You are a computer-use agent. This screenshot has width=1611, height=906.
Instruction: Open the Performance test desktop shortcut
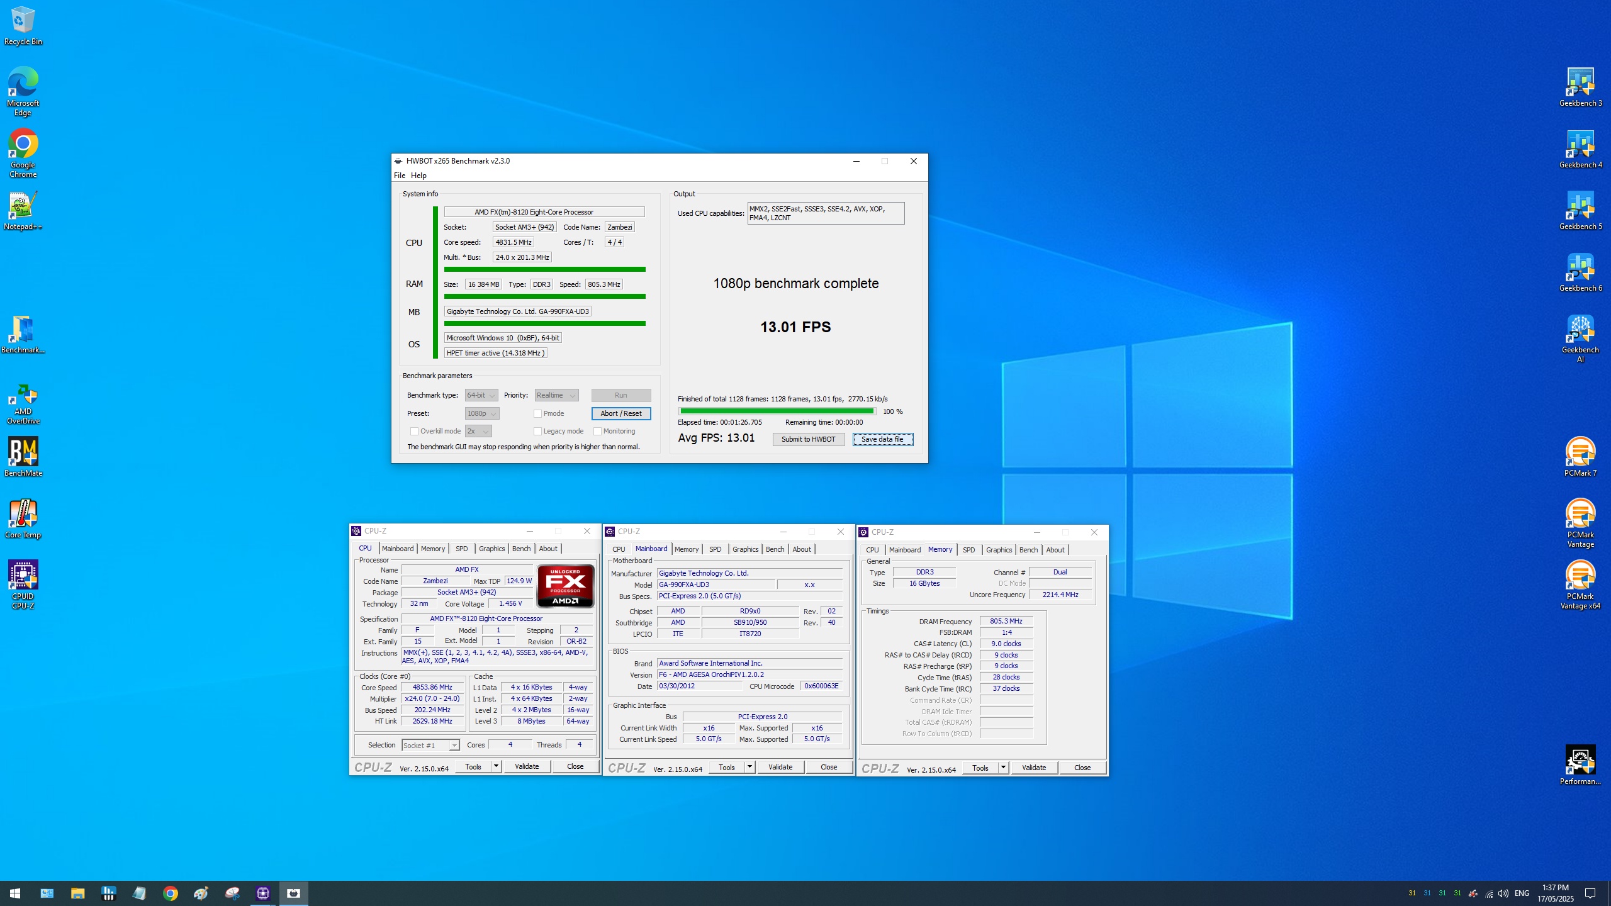click(x=1580, y=766)
